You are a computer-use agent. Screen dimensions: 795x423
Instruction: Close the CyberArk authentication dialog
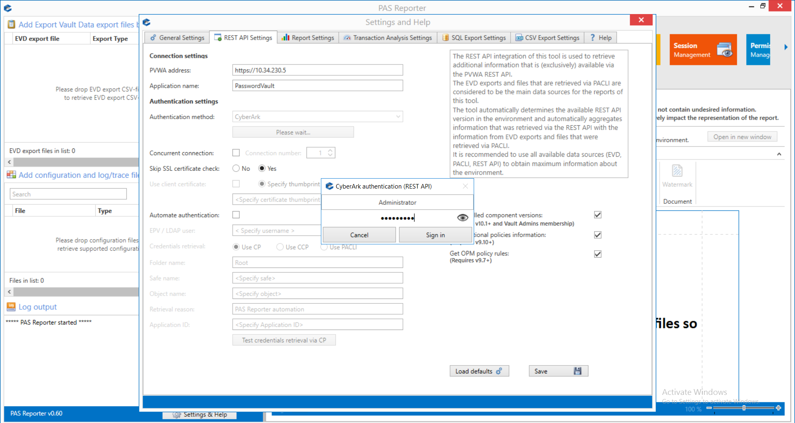[465, 186]
